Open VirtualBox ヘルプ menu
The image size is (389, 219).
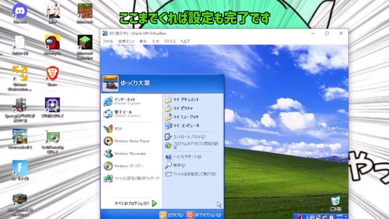pos(185,41)
